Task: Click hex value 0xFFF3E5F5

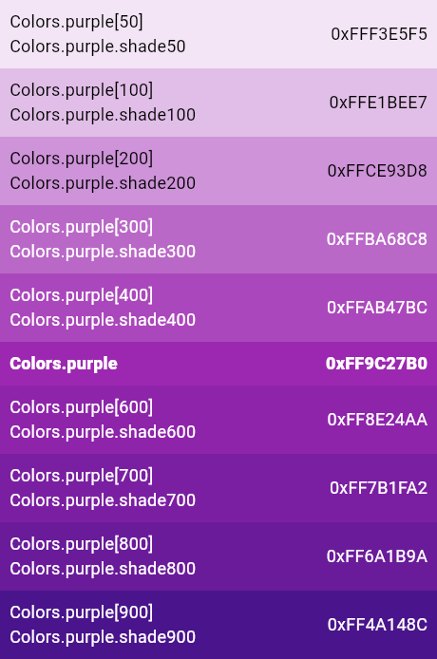Action: click(379, 34)
